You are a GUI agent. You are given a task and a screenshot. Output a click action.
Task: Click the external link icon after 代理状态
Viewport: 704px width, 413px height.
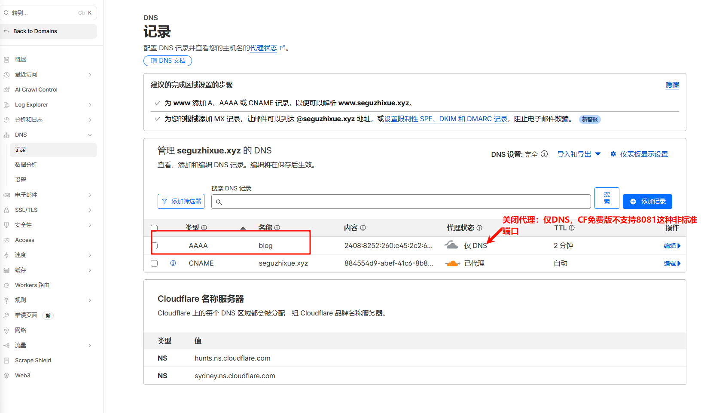(283, 48)
